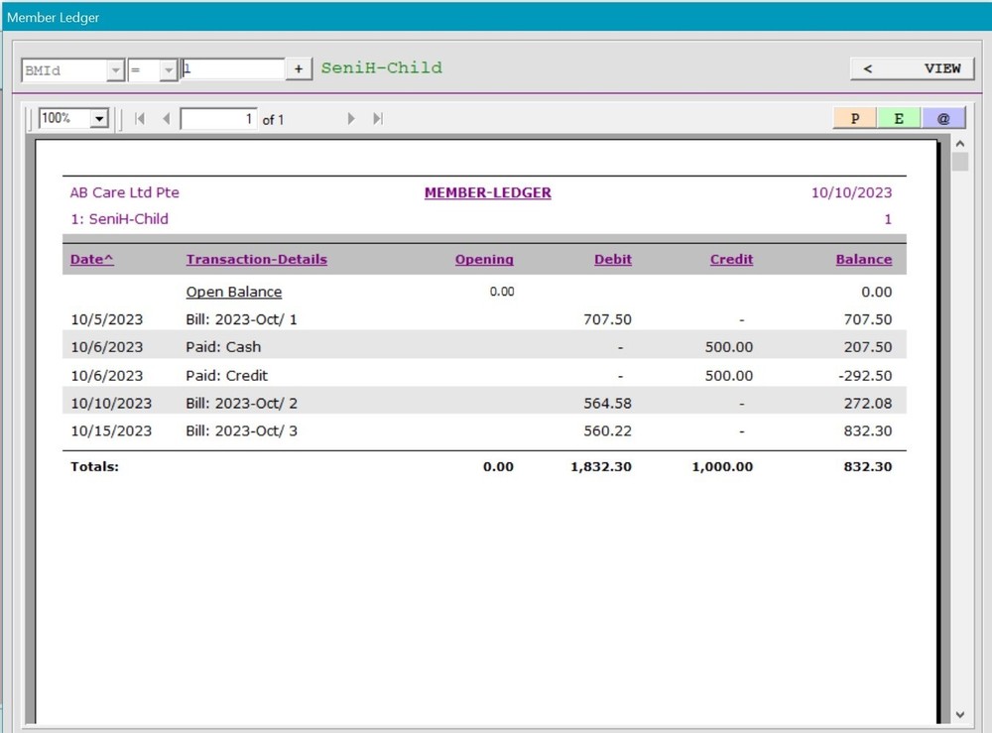
Task: Open the BMId field dropdown
Action: click(x=115, y=70)
